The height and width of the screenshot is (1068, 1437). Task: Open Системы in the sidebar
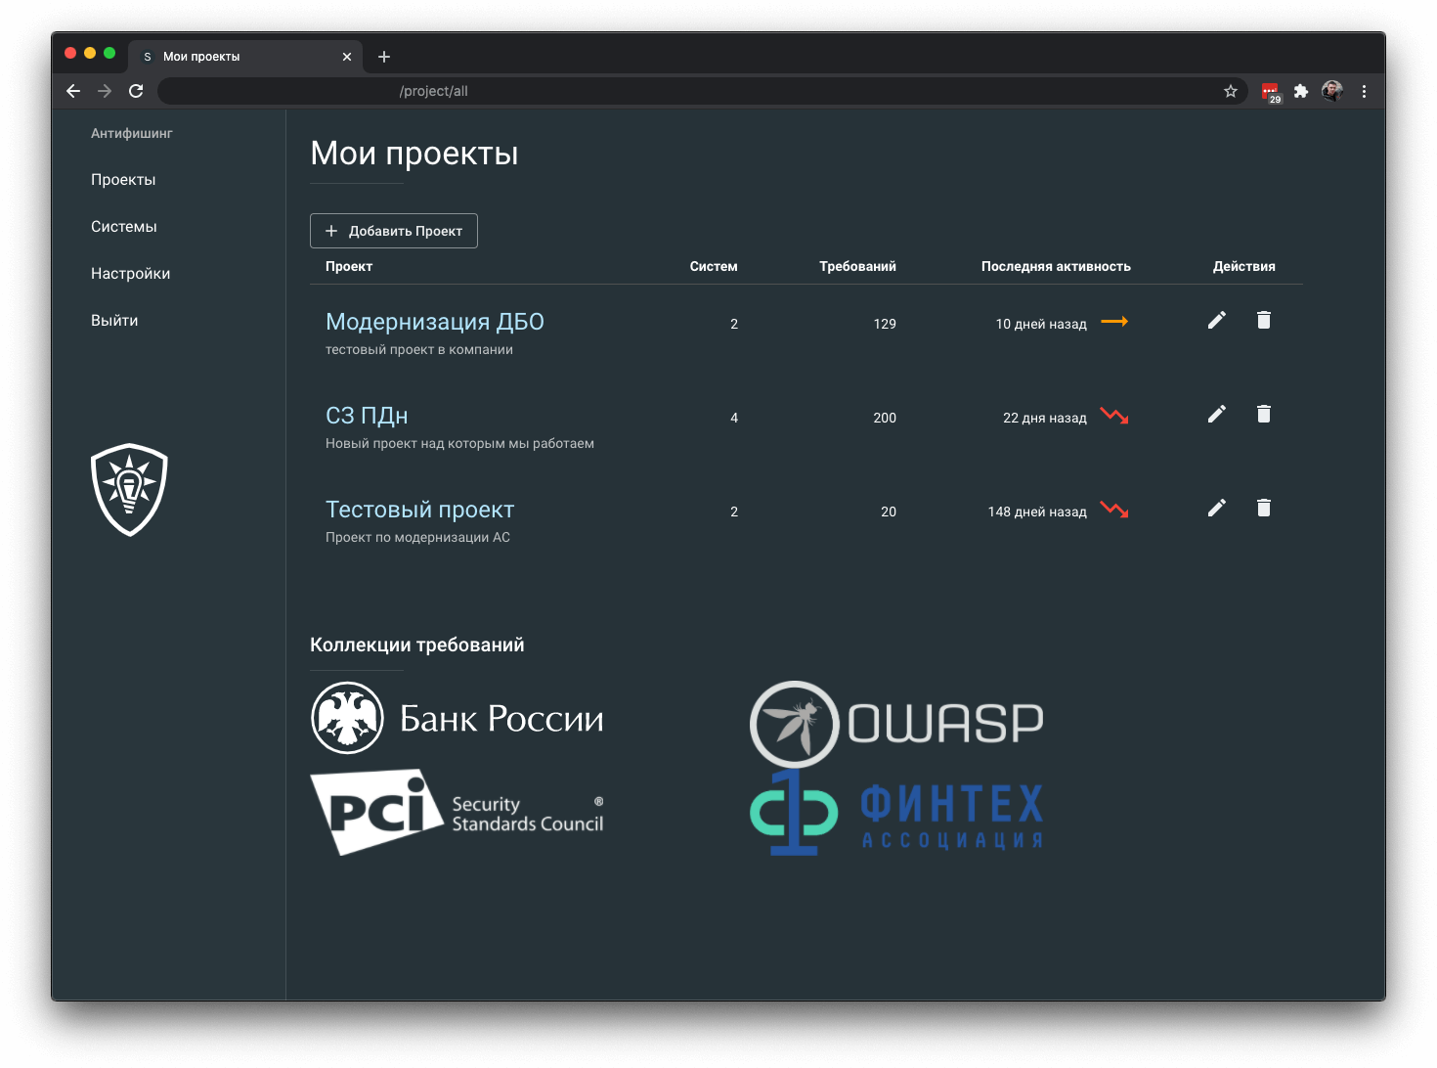click(x=124, y=227)
